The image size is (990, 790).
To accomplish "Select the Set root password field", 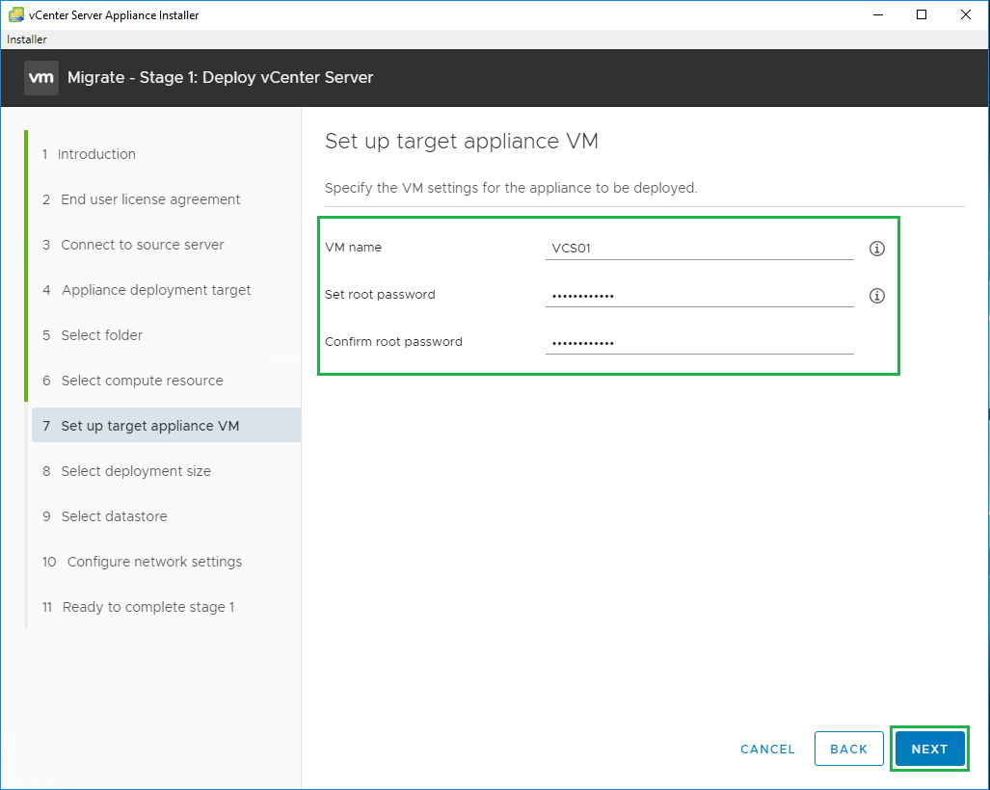I will tap(699, 296).
